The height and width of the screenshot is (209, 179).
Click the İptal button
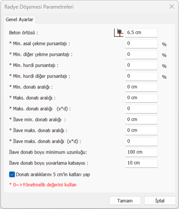click(x=160, y=201)
